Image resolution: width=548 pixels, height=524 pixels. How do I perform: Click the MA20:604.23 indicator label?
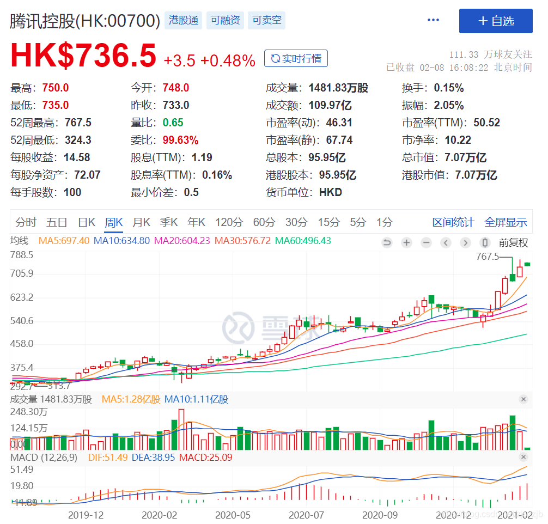182,241
